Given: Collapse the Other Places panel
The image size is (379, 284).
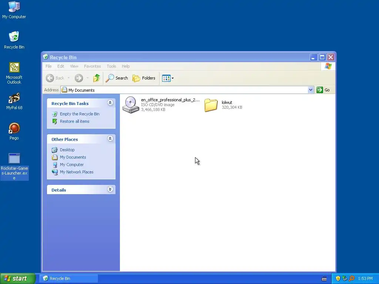Looking at the screenshot, I should [x=110, y=139].
